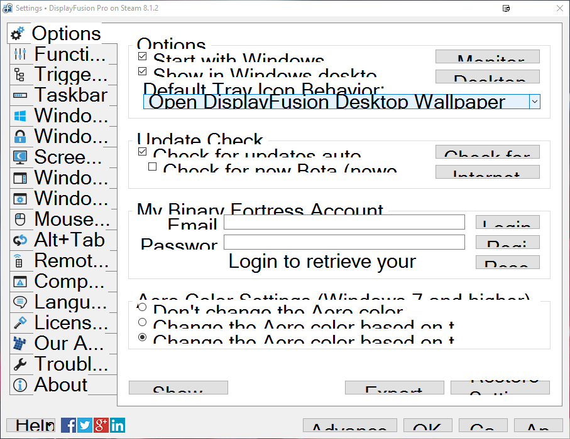This screenshot has width=570, height=439.
Task: Uncheck Check for updates automatically
Action: [x=142, y=152]
